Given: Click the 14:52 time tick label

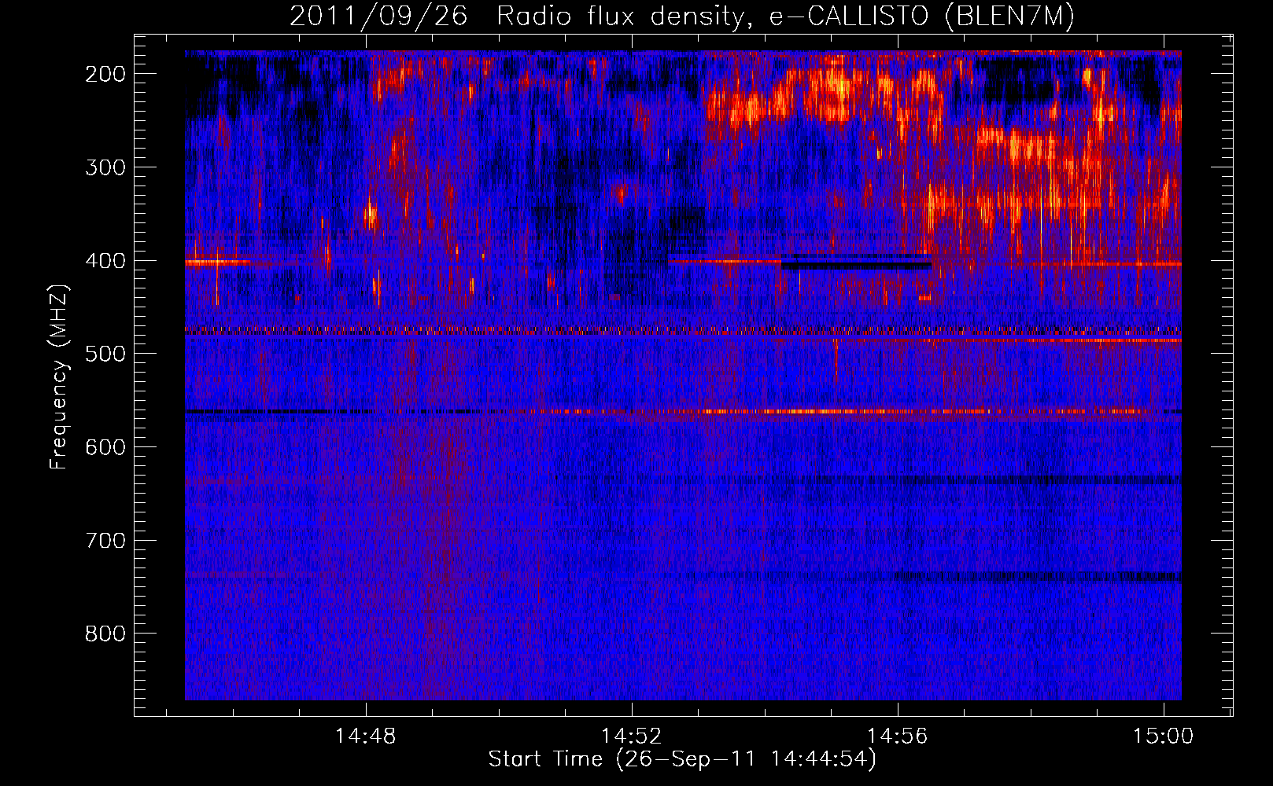Looking at the screenshot, I should [632, 736].
